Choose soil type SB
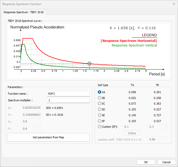This screenshot has width=178, height=167. [100, 98]
